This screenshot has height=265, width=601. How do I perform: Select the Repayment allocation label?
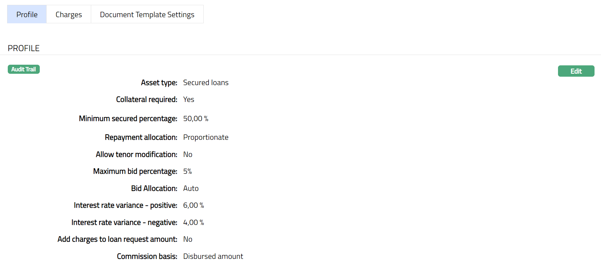[x=141, y=138]
